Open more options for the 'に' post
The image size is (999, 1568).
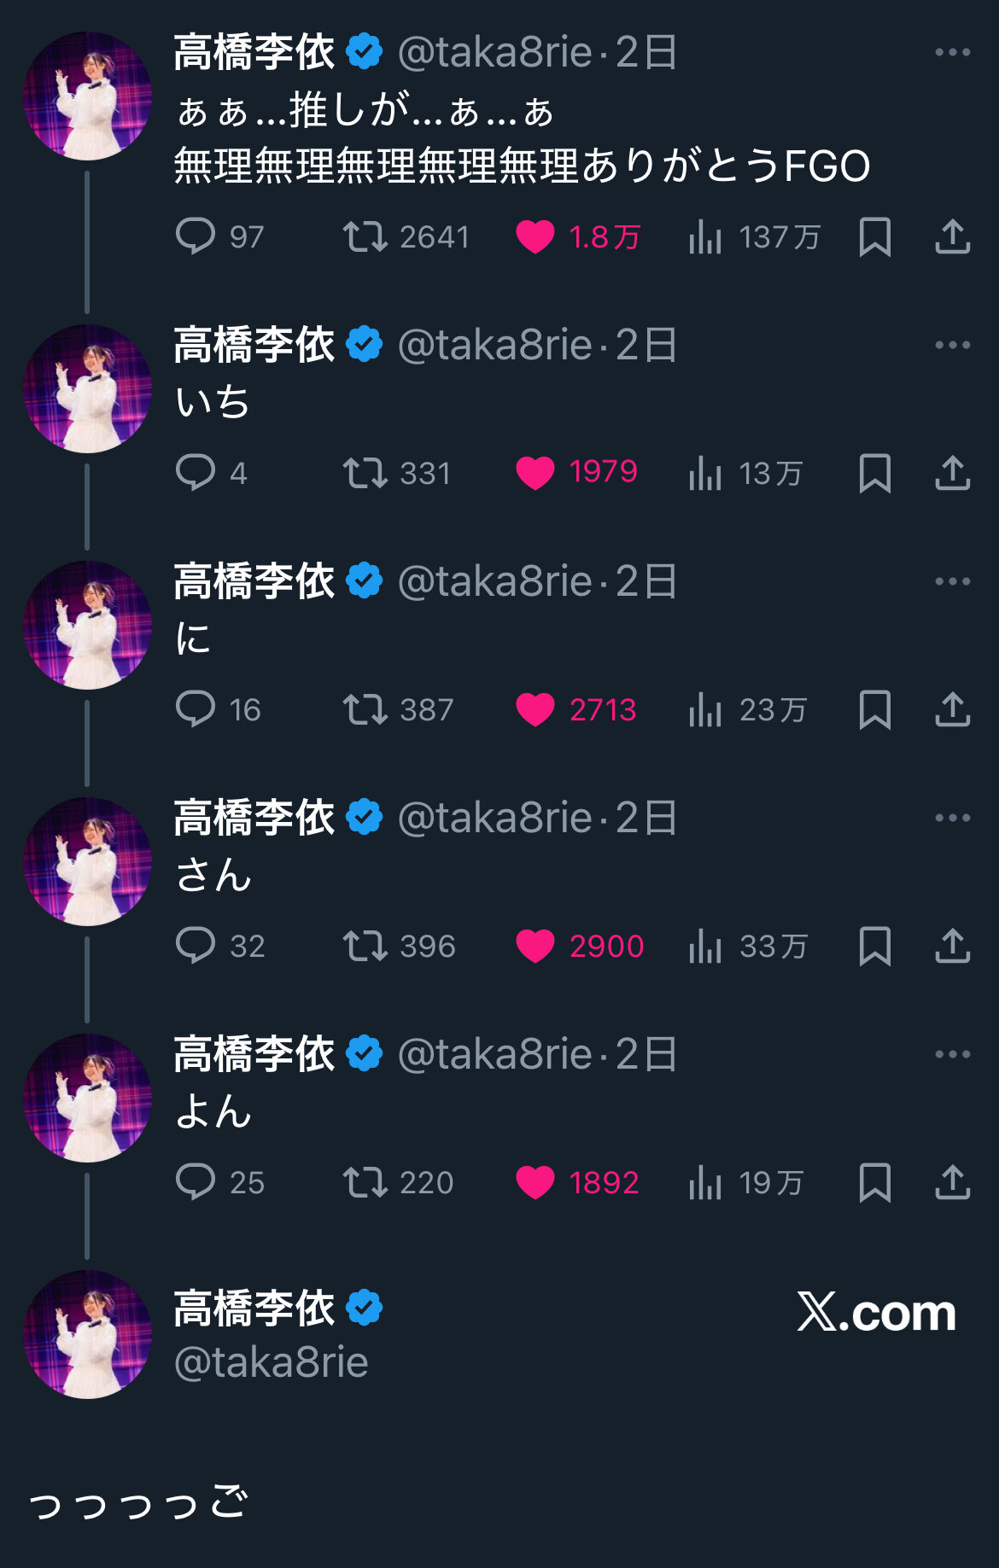point(952,581)
